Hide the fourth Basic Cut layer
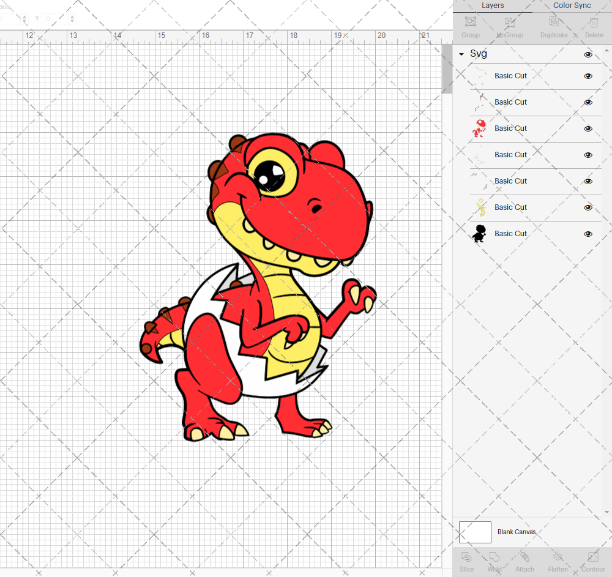The image size is (612, 577). tap(588, 155)
